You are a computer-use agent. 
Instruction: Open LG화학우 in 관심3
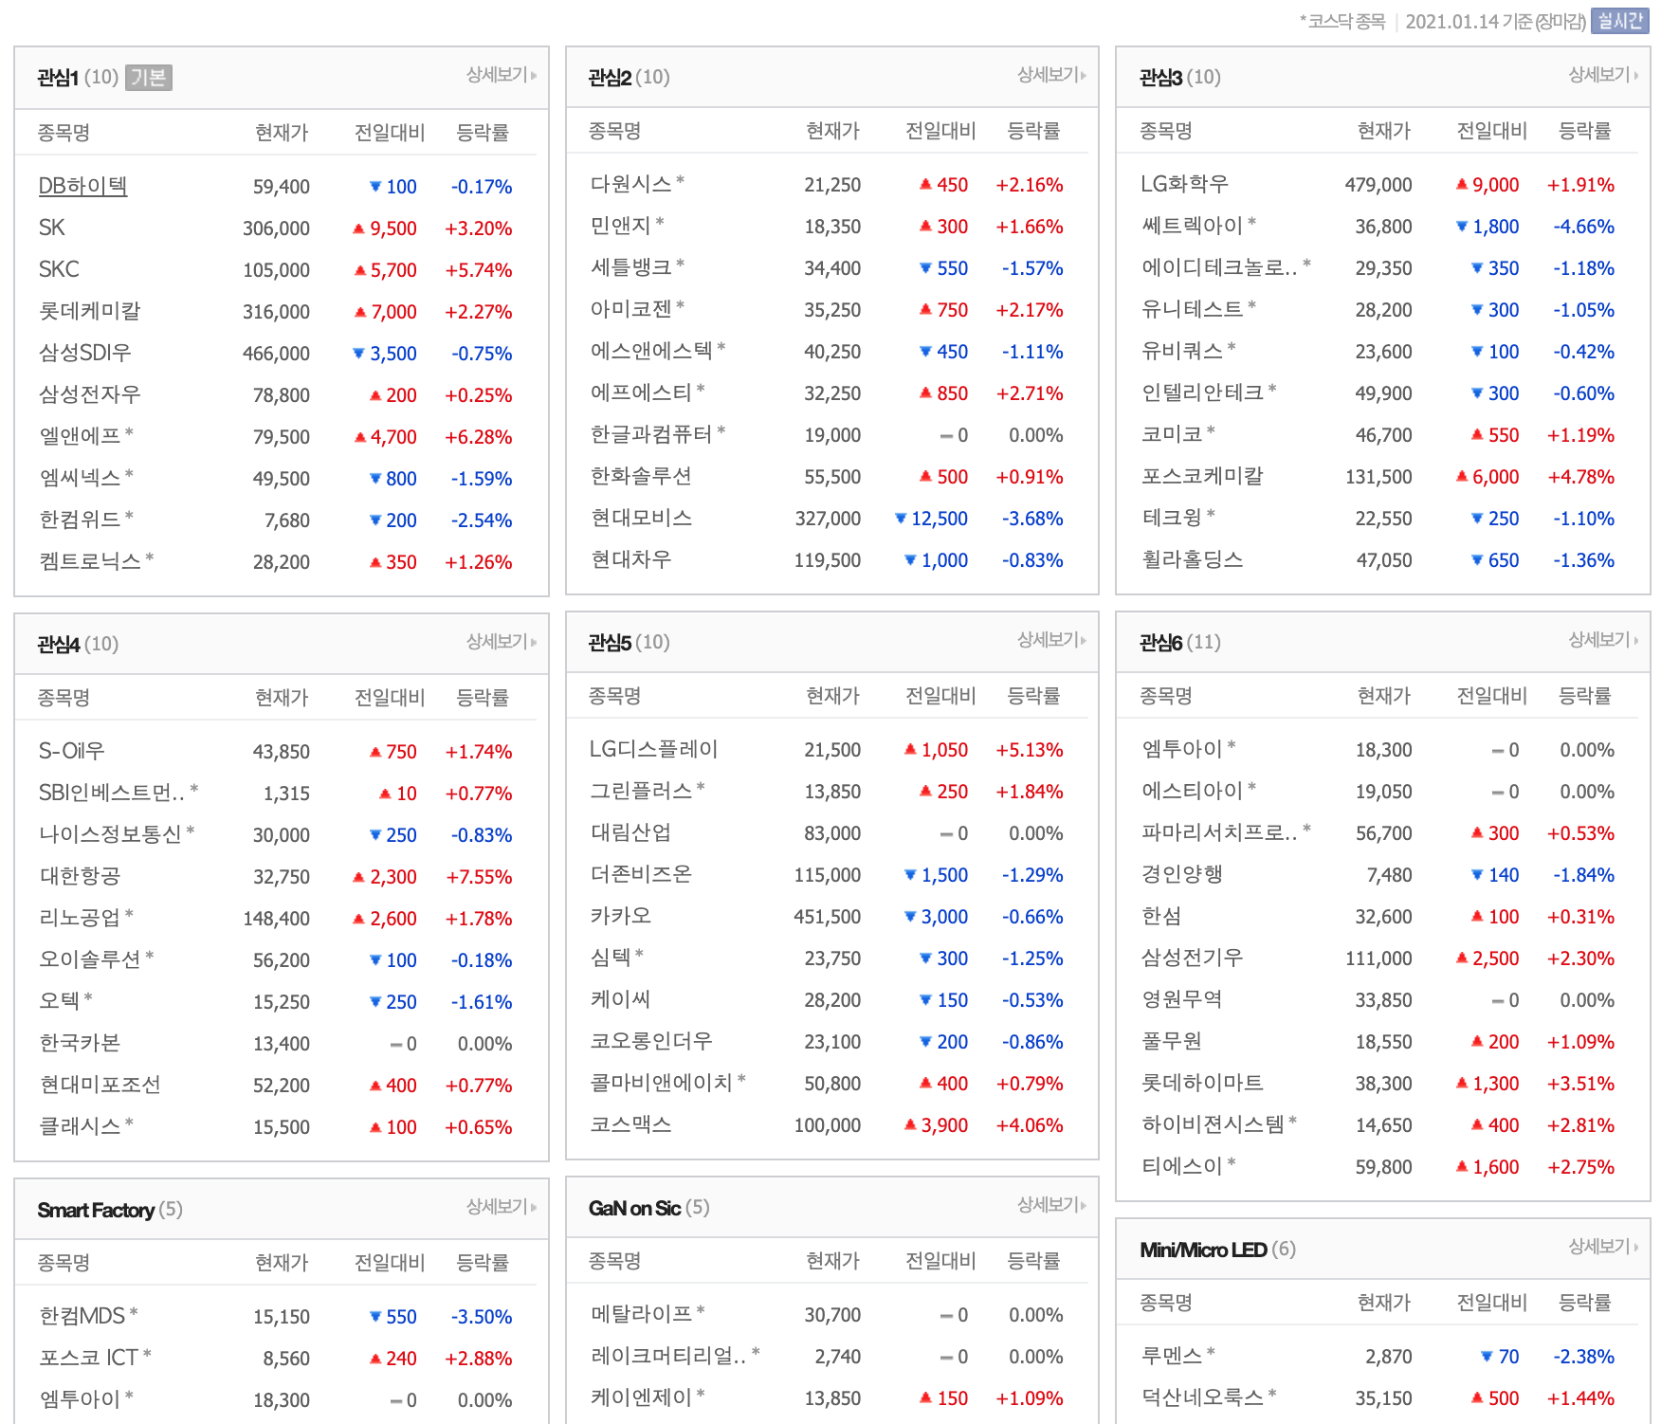pos(1185,184)
